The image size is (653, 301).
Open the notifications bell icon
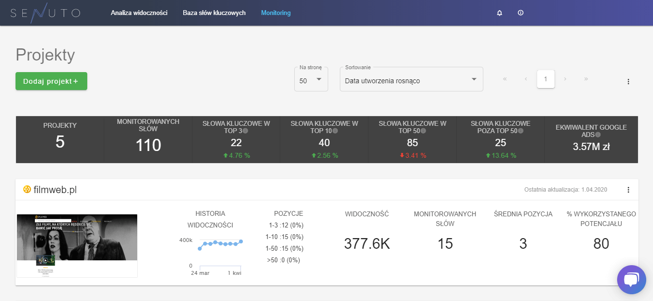499,13
